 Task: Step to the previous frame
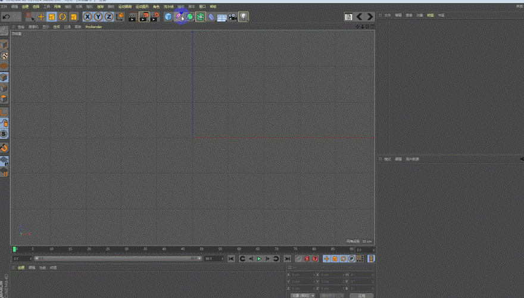pyautogui.click(x=251, y=259)
